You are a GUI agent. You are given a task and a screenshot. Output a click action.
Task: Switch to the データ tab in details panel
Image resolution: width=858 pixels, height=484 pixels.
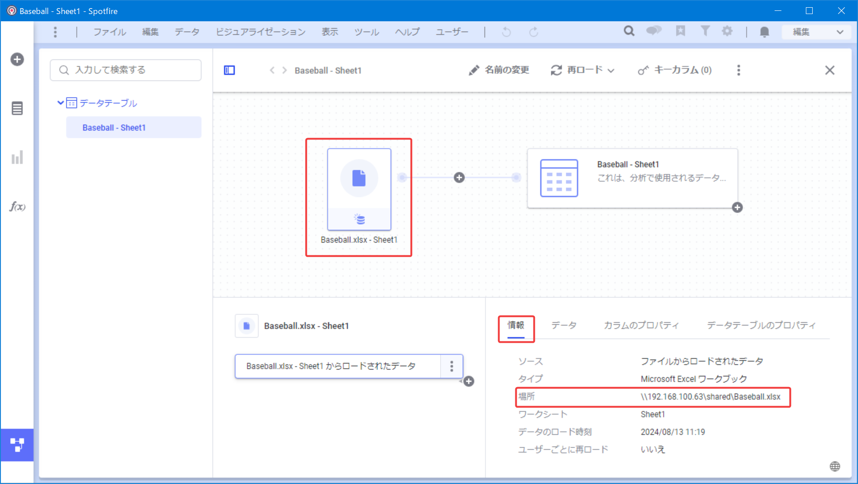564,325
